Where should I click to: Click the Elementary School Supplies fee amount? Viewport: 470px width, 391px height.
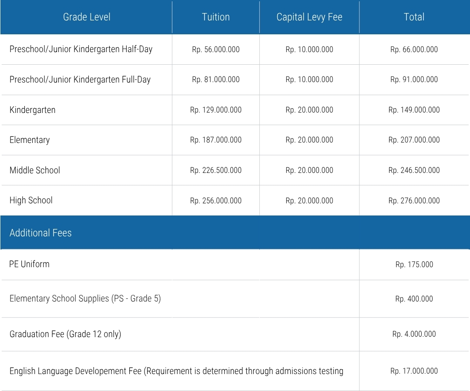(414, 299)
